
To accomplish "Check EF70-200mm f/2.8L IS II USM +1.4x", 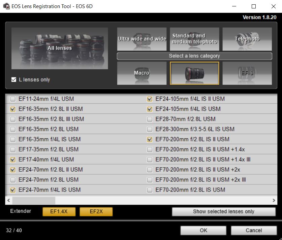I will pos(150,149).
